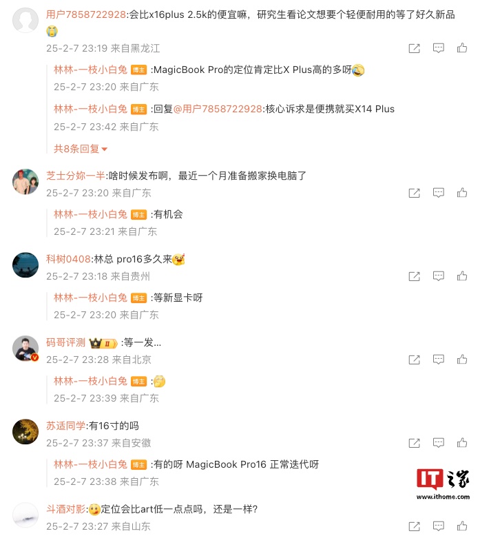Open 苏适同学's username link
Image resolution: width=480 pixels, height=538 pixels.
click(x=65, y=426)
